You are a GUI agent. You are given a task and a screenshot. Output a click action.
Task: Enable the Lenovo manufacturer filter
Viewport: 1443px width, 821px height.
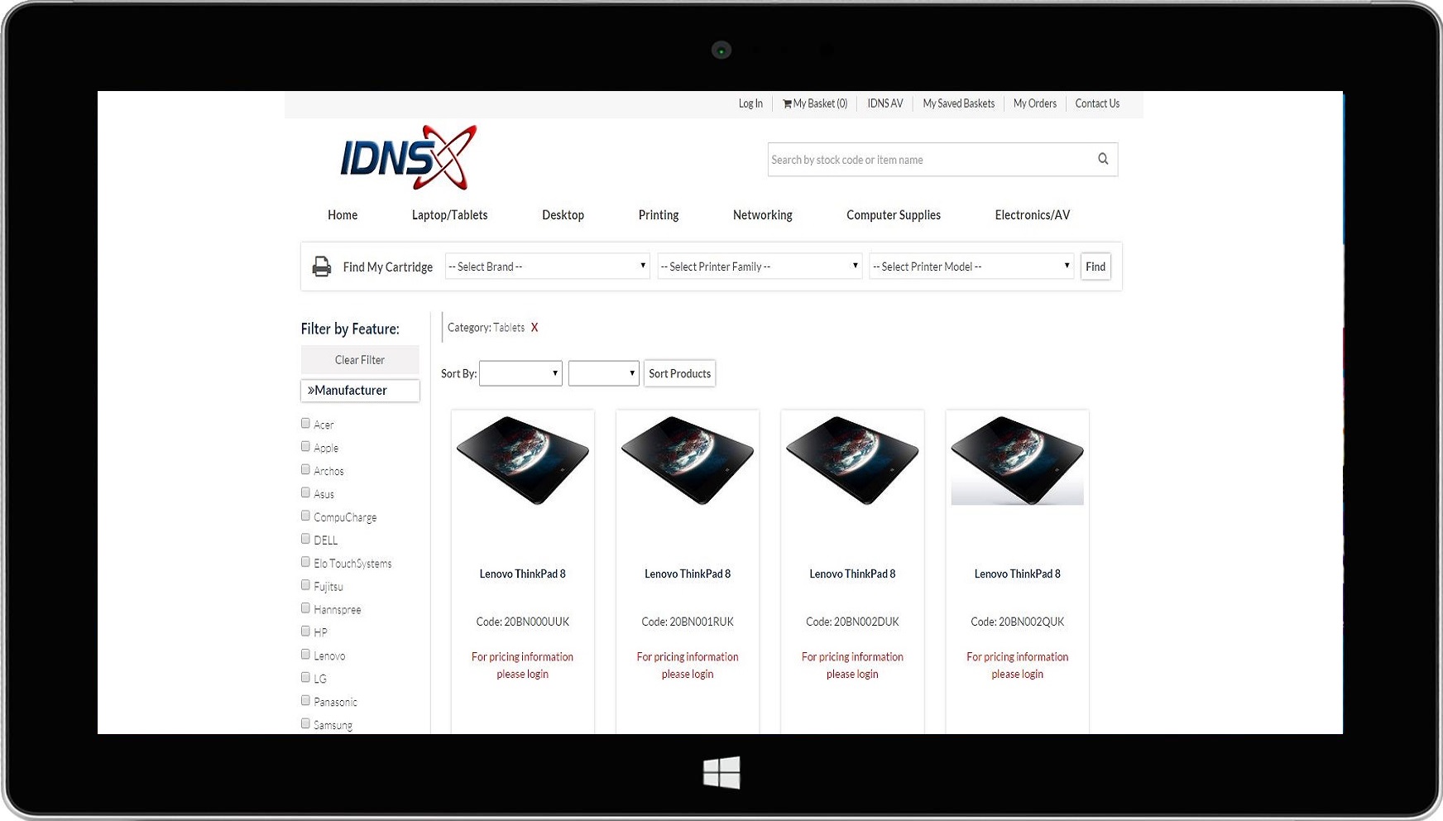pyautogui.click(x=305, y=655)
